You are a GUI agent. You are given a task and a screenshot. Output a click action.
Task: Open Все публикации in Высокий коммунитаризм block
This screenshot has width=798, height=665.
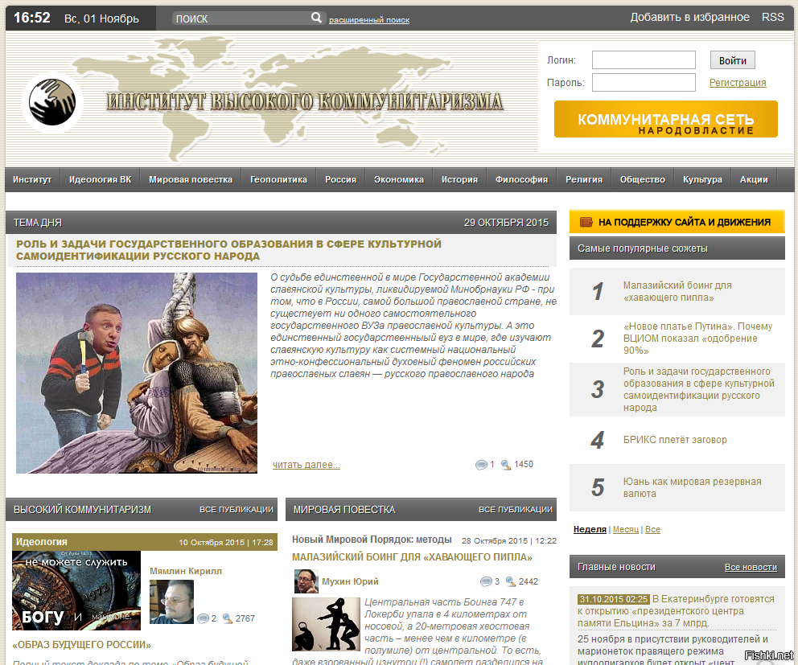point(237,509)
